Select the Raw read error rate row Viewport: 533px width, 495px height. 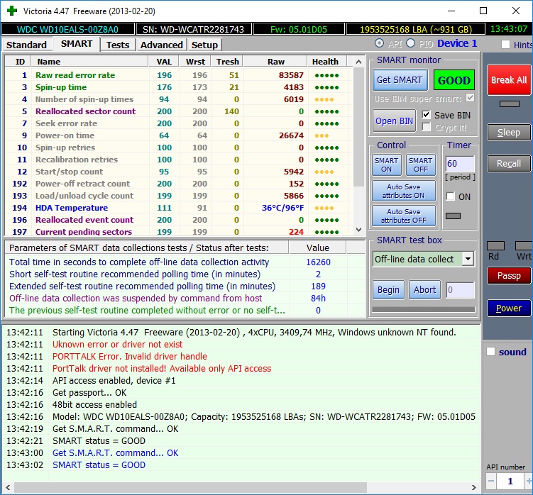point(179,75)
